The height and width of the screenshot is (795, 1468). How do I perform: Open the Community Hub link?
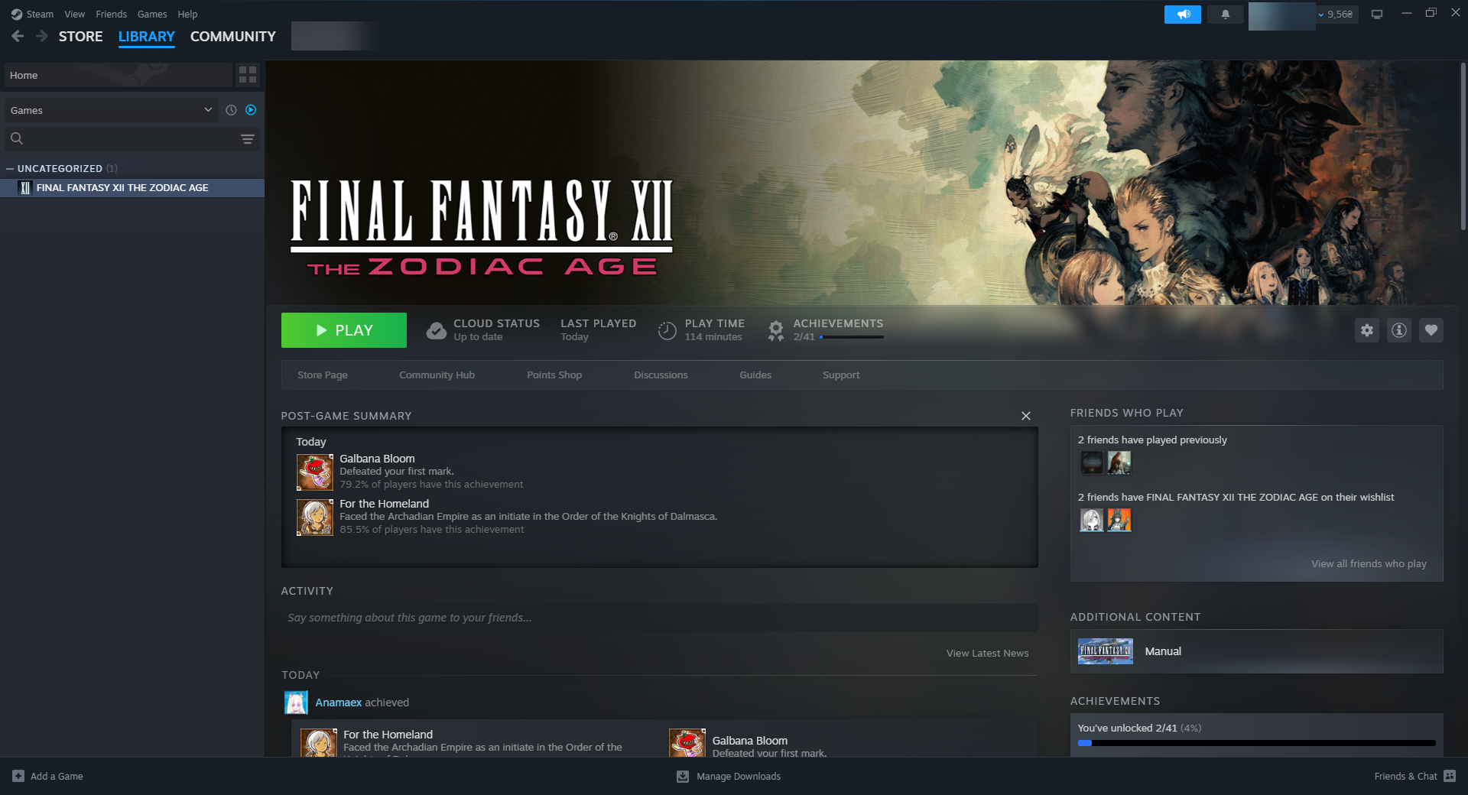click(437, 375)
